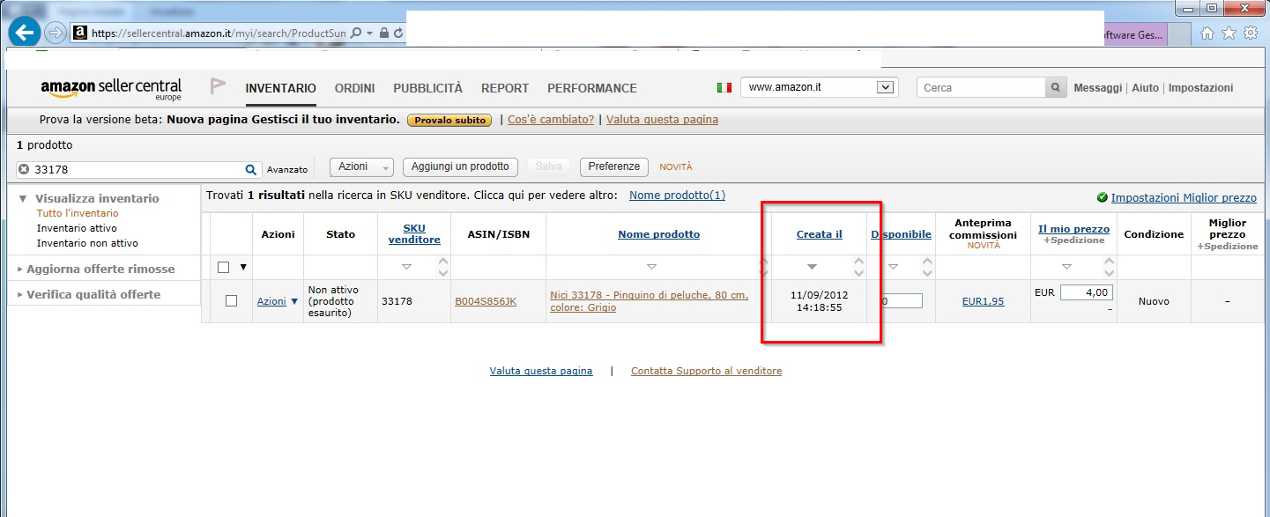The width and height of the screenshot is (1270, 517).
Task: Open the Cos'è cambiato? link
Action: [x=551, y=120]
